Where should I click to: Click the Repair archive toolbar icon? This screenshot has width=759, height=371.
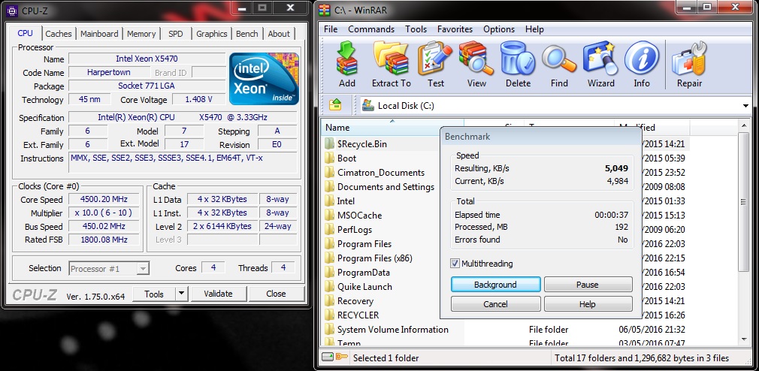[689, 59]
